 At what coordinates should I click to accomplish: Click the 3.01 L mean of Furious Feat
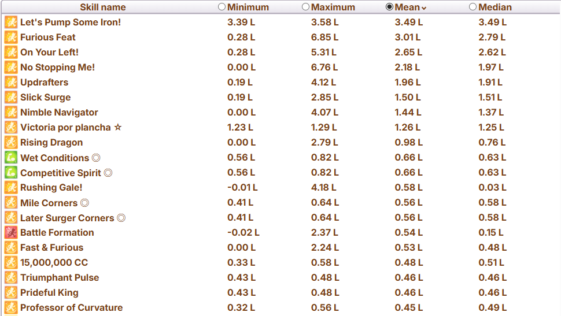coord(408,37)
